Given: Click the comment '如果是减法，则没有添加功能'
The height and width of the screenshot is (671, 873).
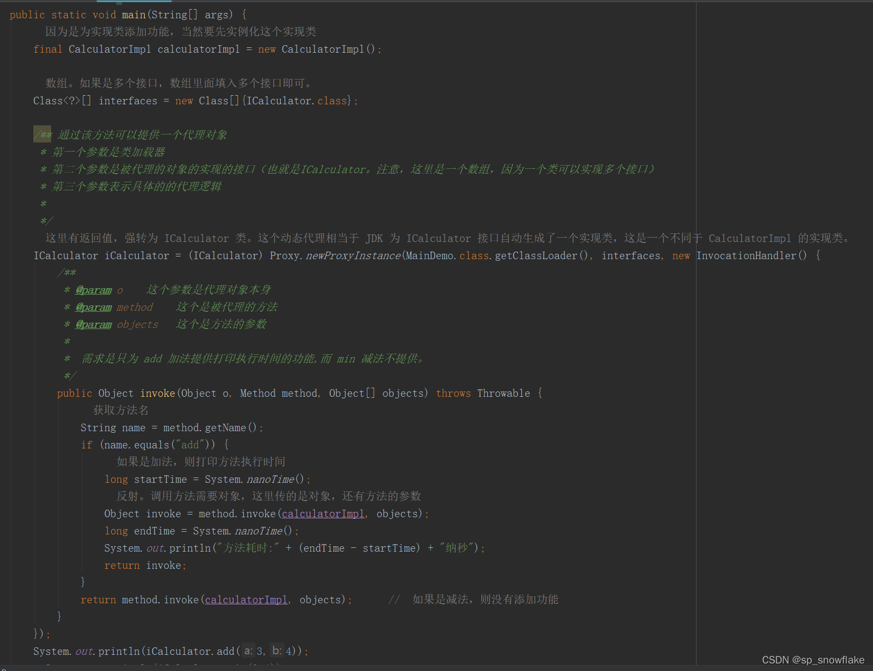Looking at the screenshot, I should tap(485, 599).
